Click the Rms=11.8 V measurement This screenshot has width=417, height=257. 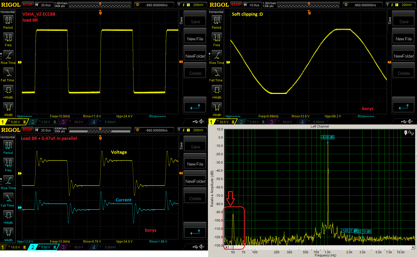(92, 116)
